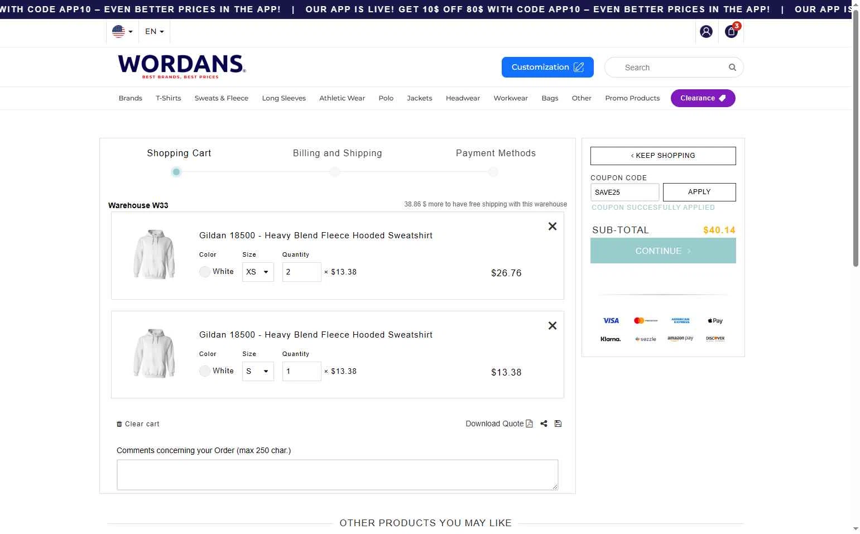
Task: Open the Bags menu
Action: point(550,98)
